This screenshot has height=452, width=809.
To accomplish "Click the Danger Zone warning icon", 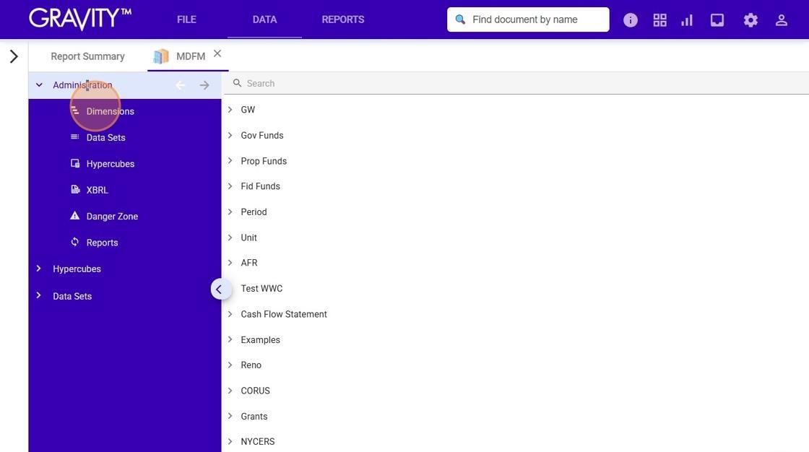I will coord(75,215).
